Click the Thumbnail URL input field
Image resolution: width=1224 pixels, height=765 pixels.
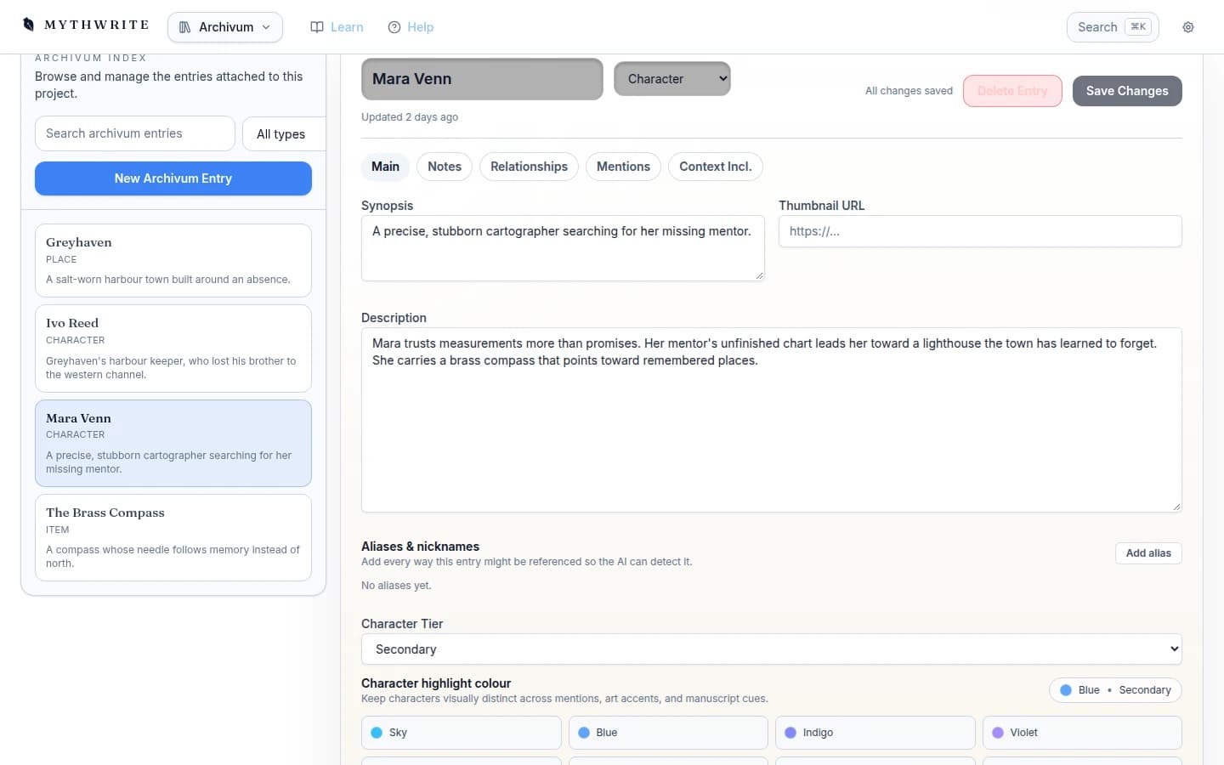coord(980,231)
